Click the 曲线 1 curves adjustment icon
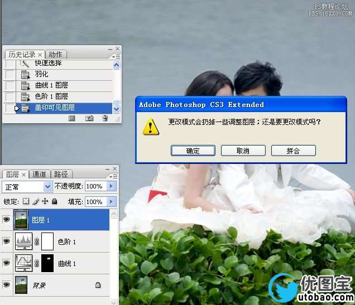 pos(24,263)
